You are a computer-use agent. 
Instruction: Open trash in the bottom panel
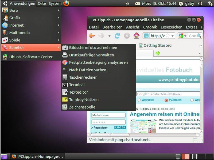pyautogui.click(x=178, y=157)
